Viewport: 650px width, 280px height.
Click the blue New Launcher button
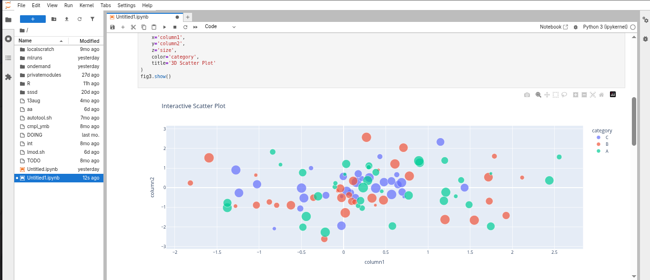pos(33,19)
